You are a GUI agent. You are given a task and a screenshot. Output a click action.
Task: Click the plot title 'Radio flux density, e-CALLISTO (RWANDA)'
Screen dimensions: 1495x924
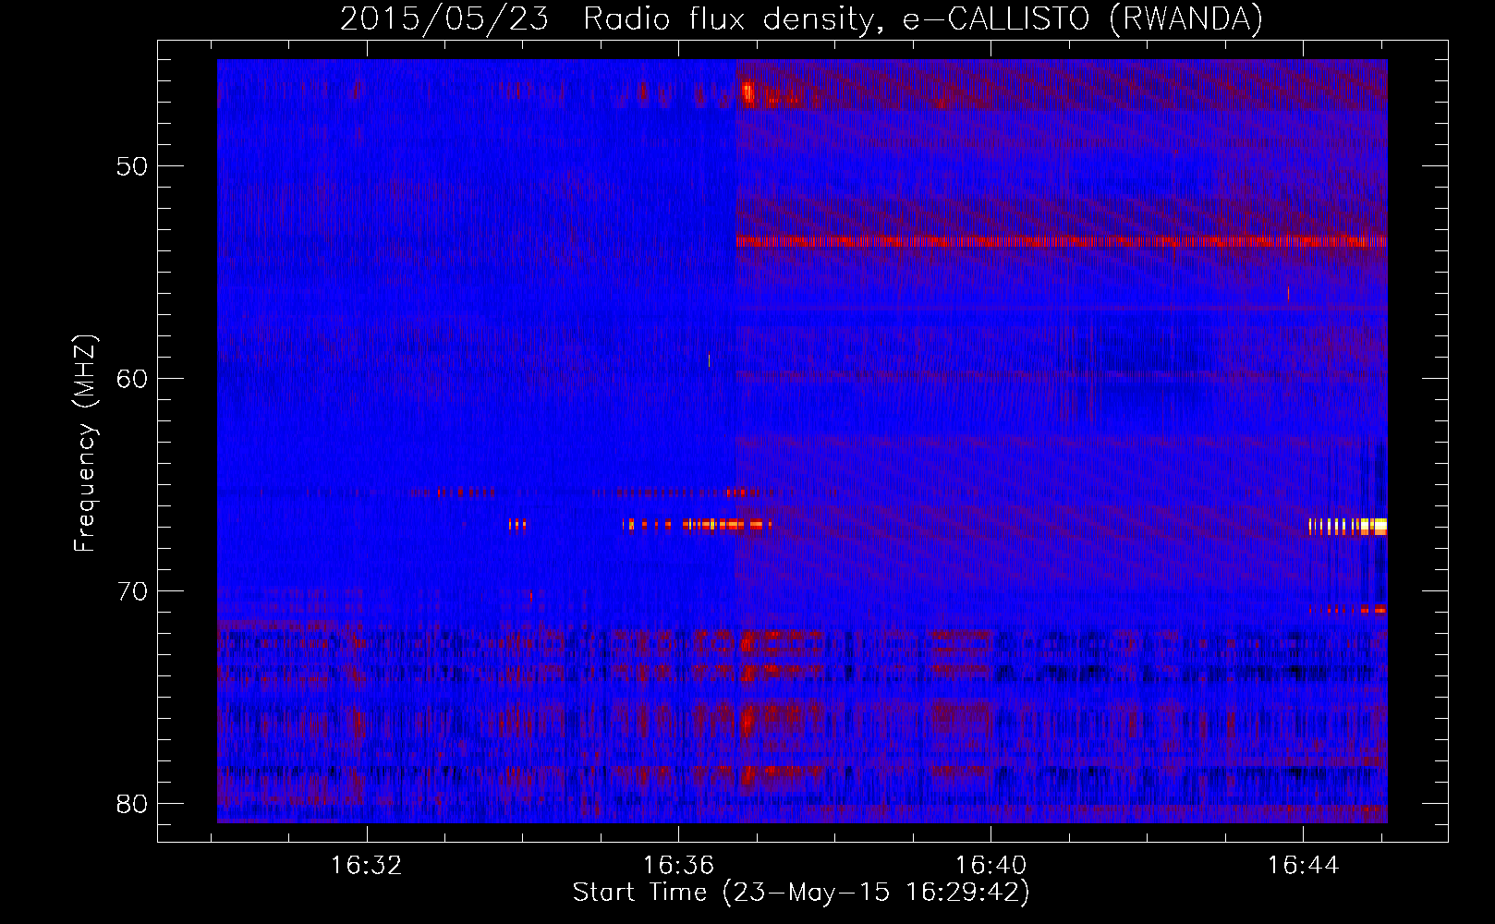[923, 18]
